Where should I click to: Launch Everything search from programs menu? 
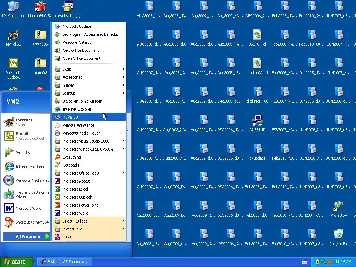pos(89,157)
